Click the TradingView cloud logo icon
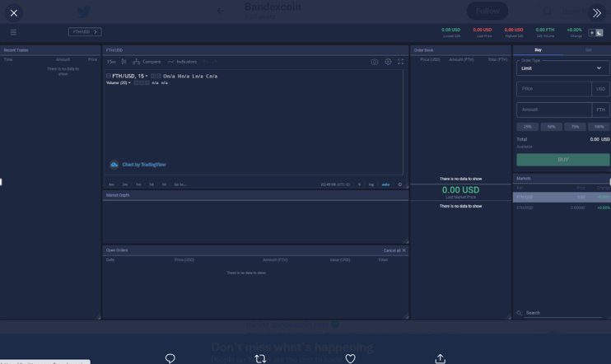 click(114, 165)
